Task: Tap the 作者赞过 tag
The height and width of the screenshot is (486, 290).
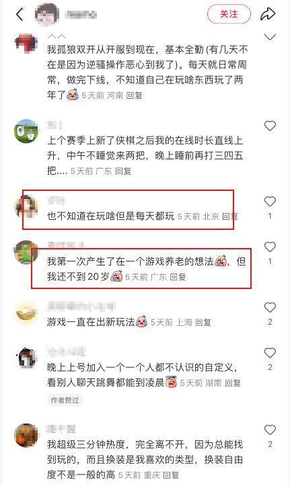Action: [65, 400]
